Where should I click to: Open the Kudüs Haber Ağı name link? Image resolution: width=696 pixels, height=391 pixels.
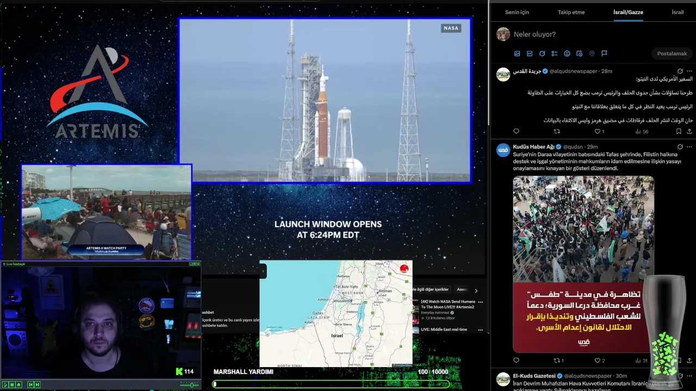pyautogui.click(x=533, y=147)
